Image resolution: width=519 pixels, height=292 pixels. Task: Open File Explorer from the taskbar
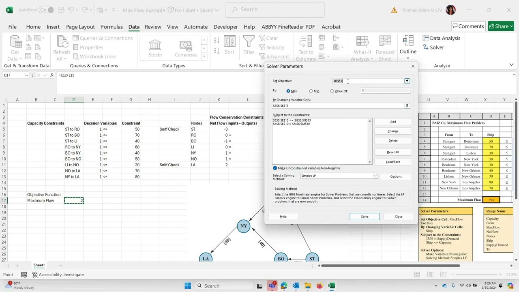pyautogui.click(x=308, y=286)
